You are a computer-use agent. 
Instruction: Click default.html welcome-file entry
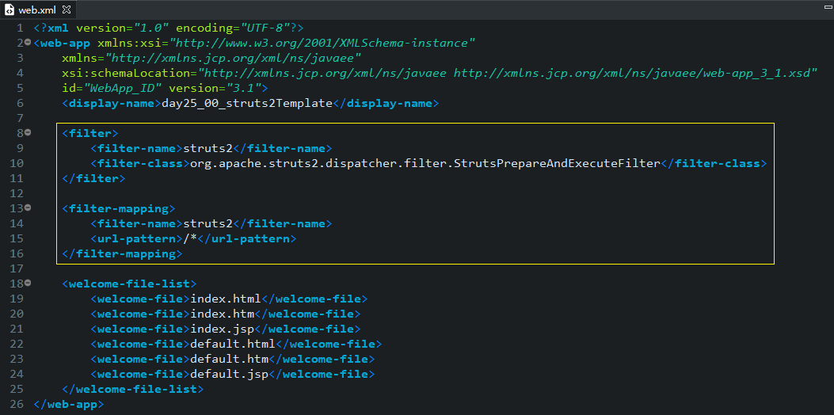(x=232, y=345)
